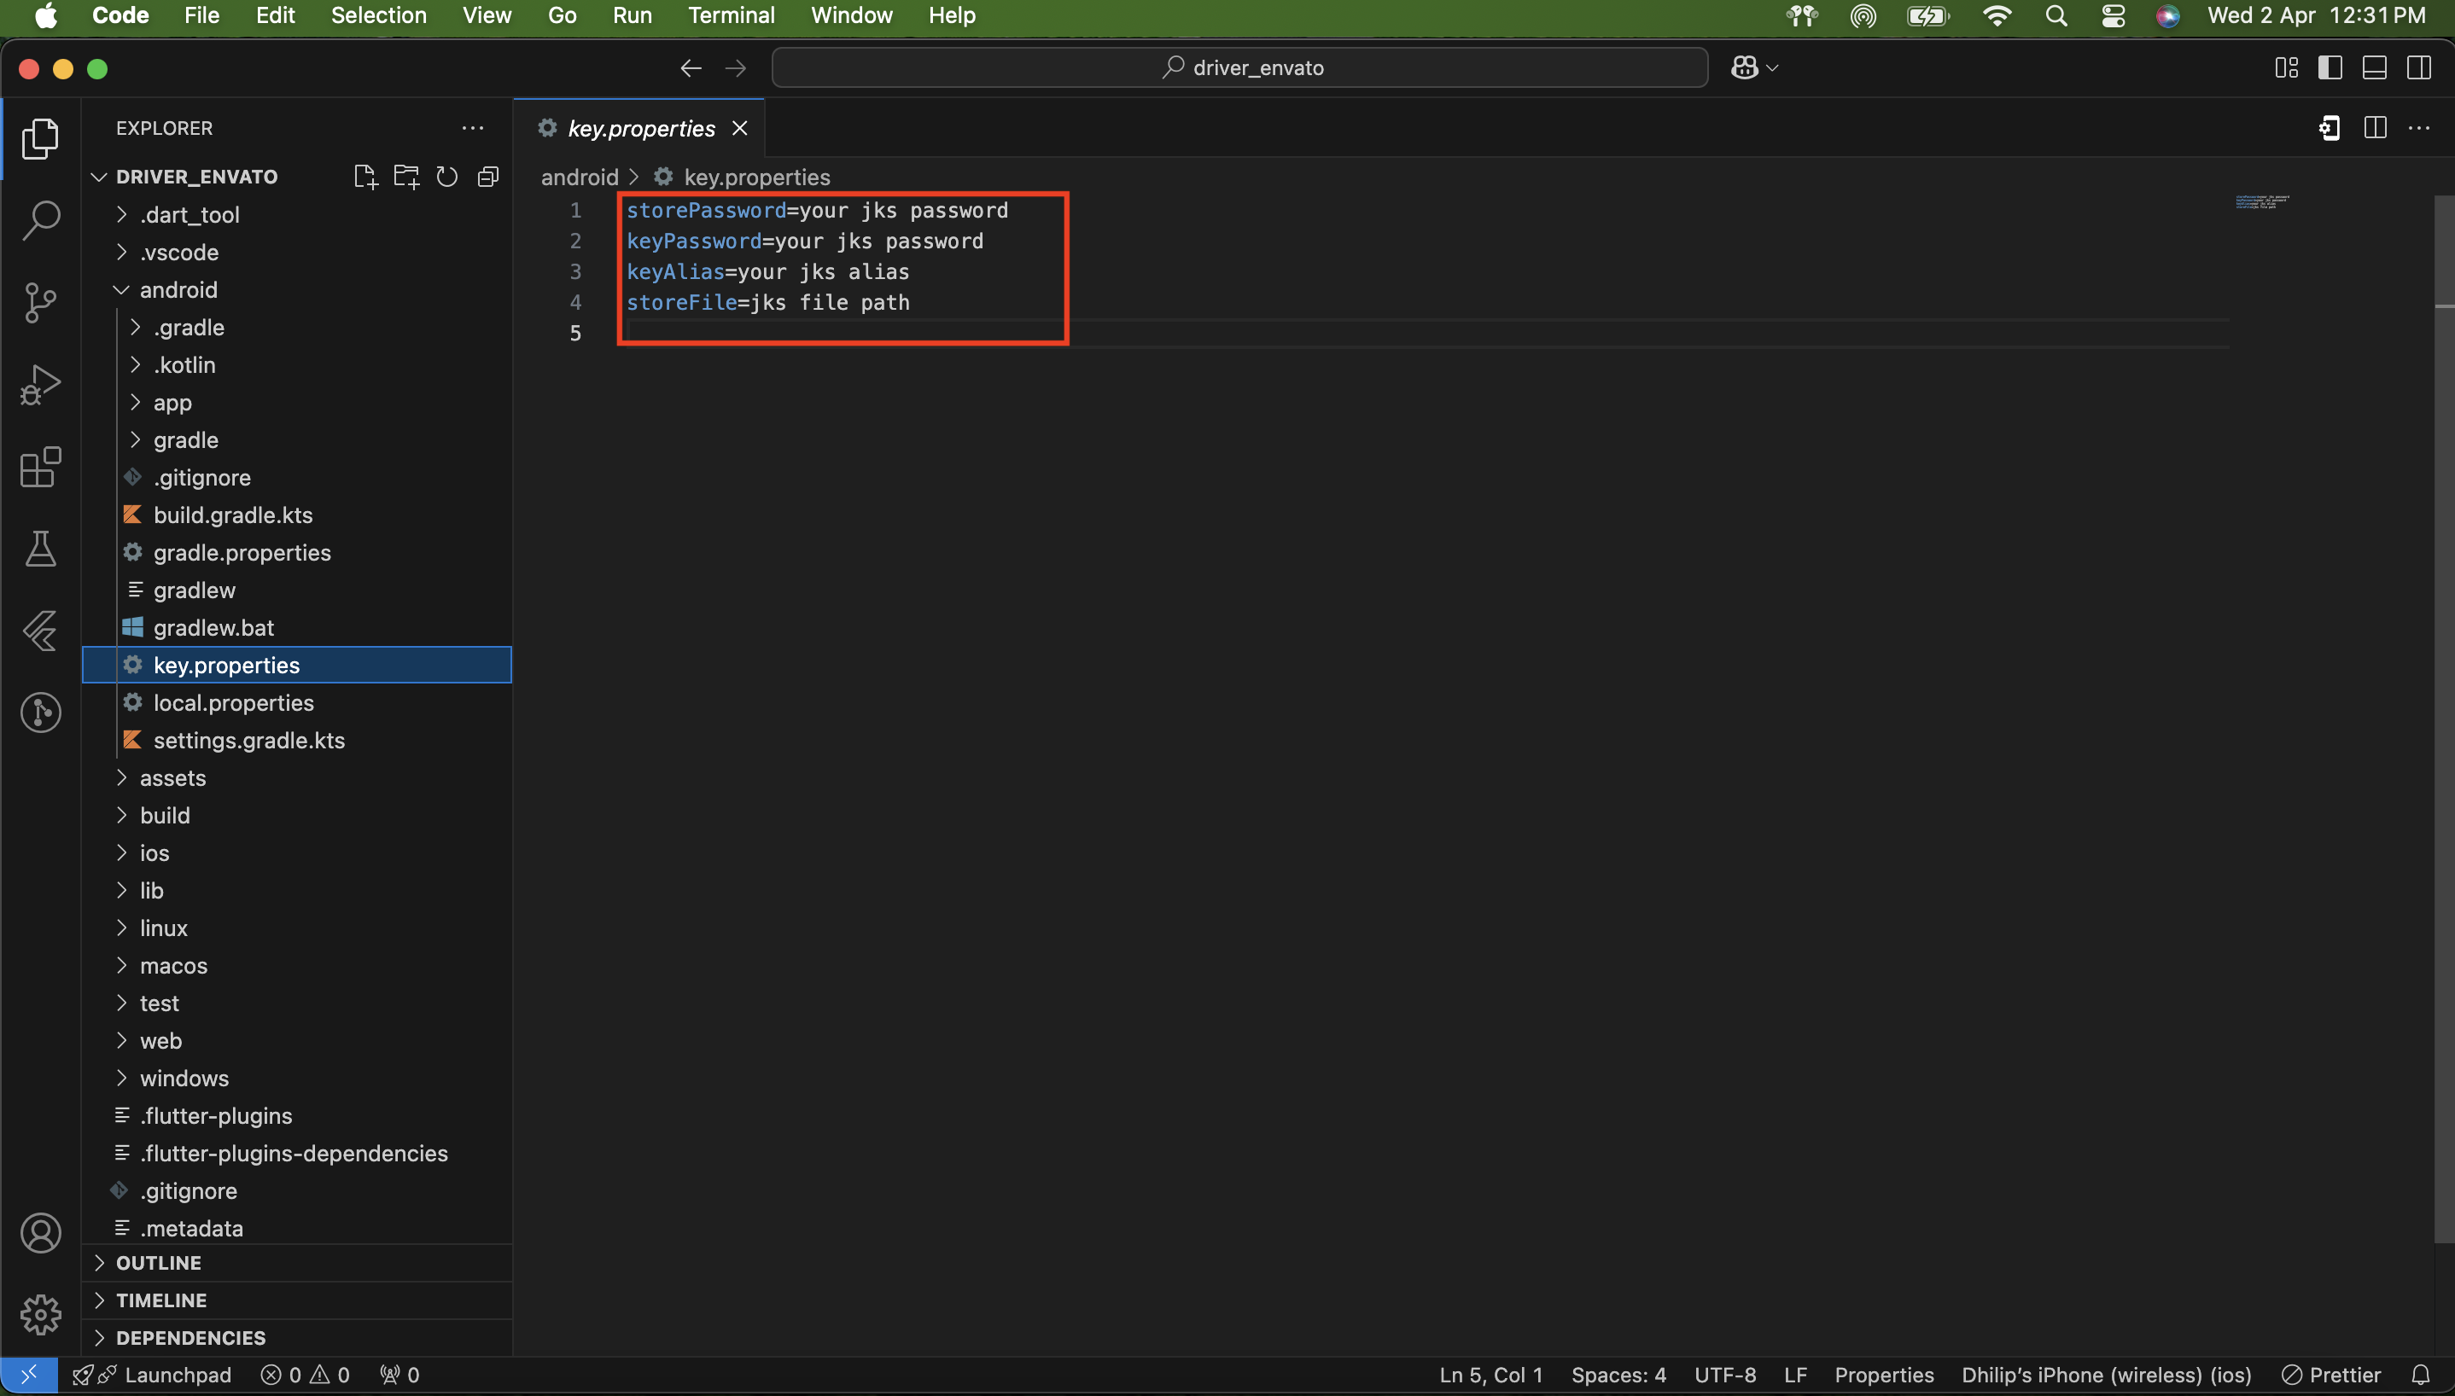Open the Source Control view
Screen dimensions: 2455x1396
(40, 303)
